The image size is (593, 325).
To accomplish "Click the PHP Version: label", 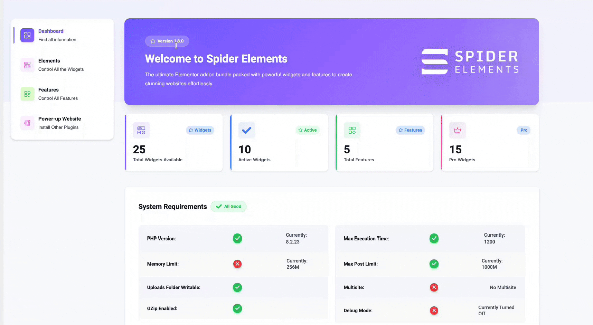I will pos(161,239).
